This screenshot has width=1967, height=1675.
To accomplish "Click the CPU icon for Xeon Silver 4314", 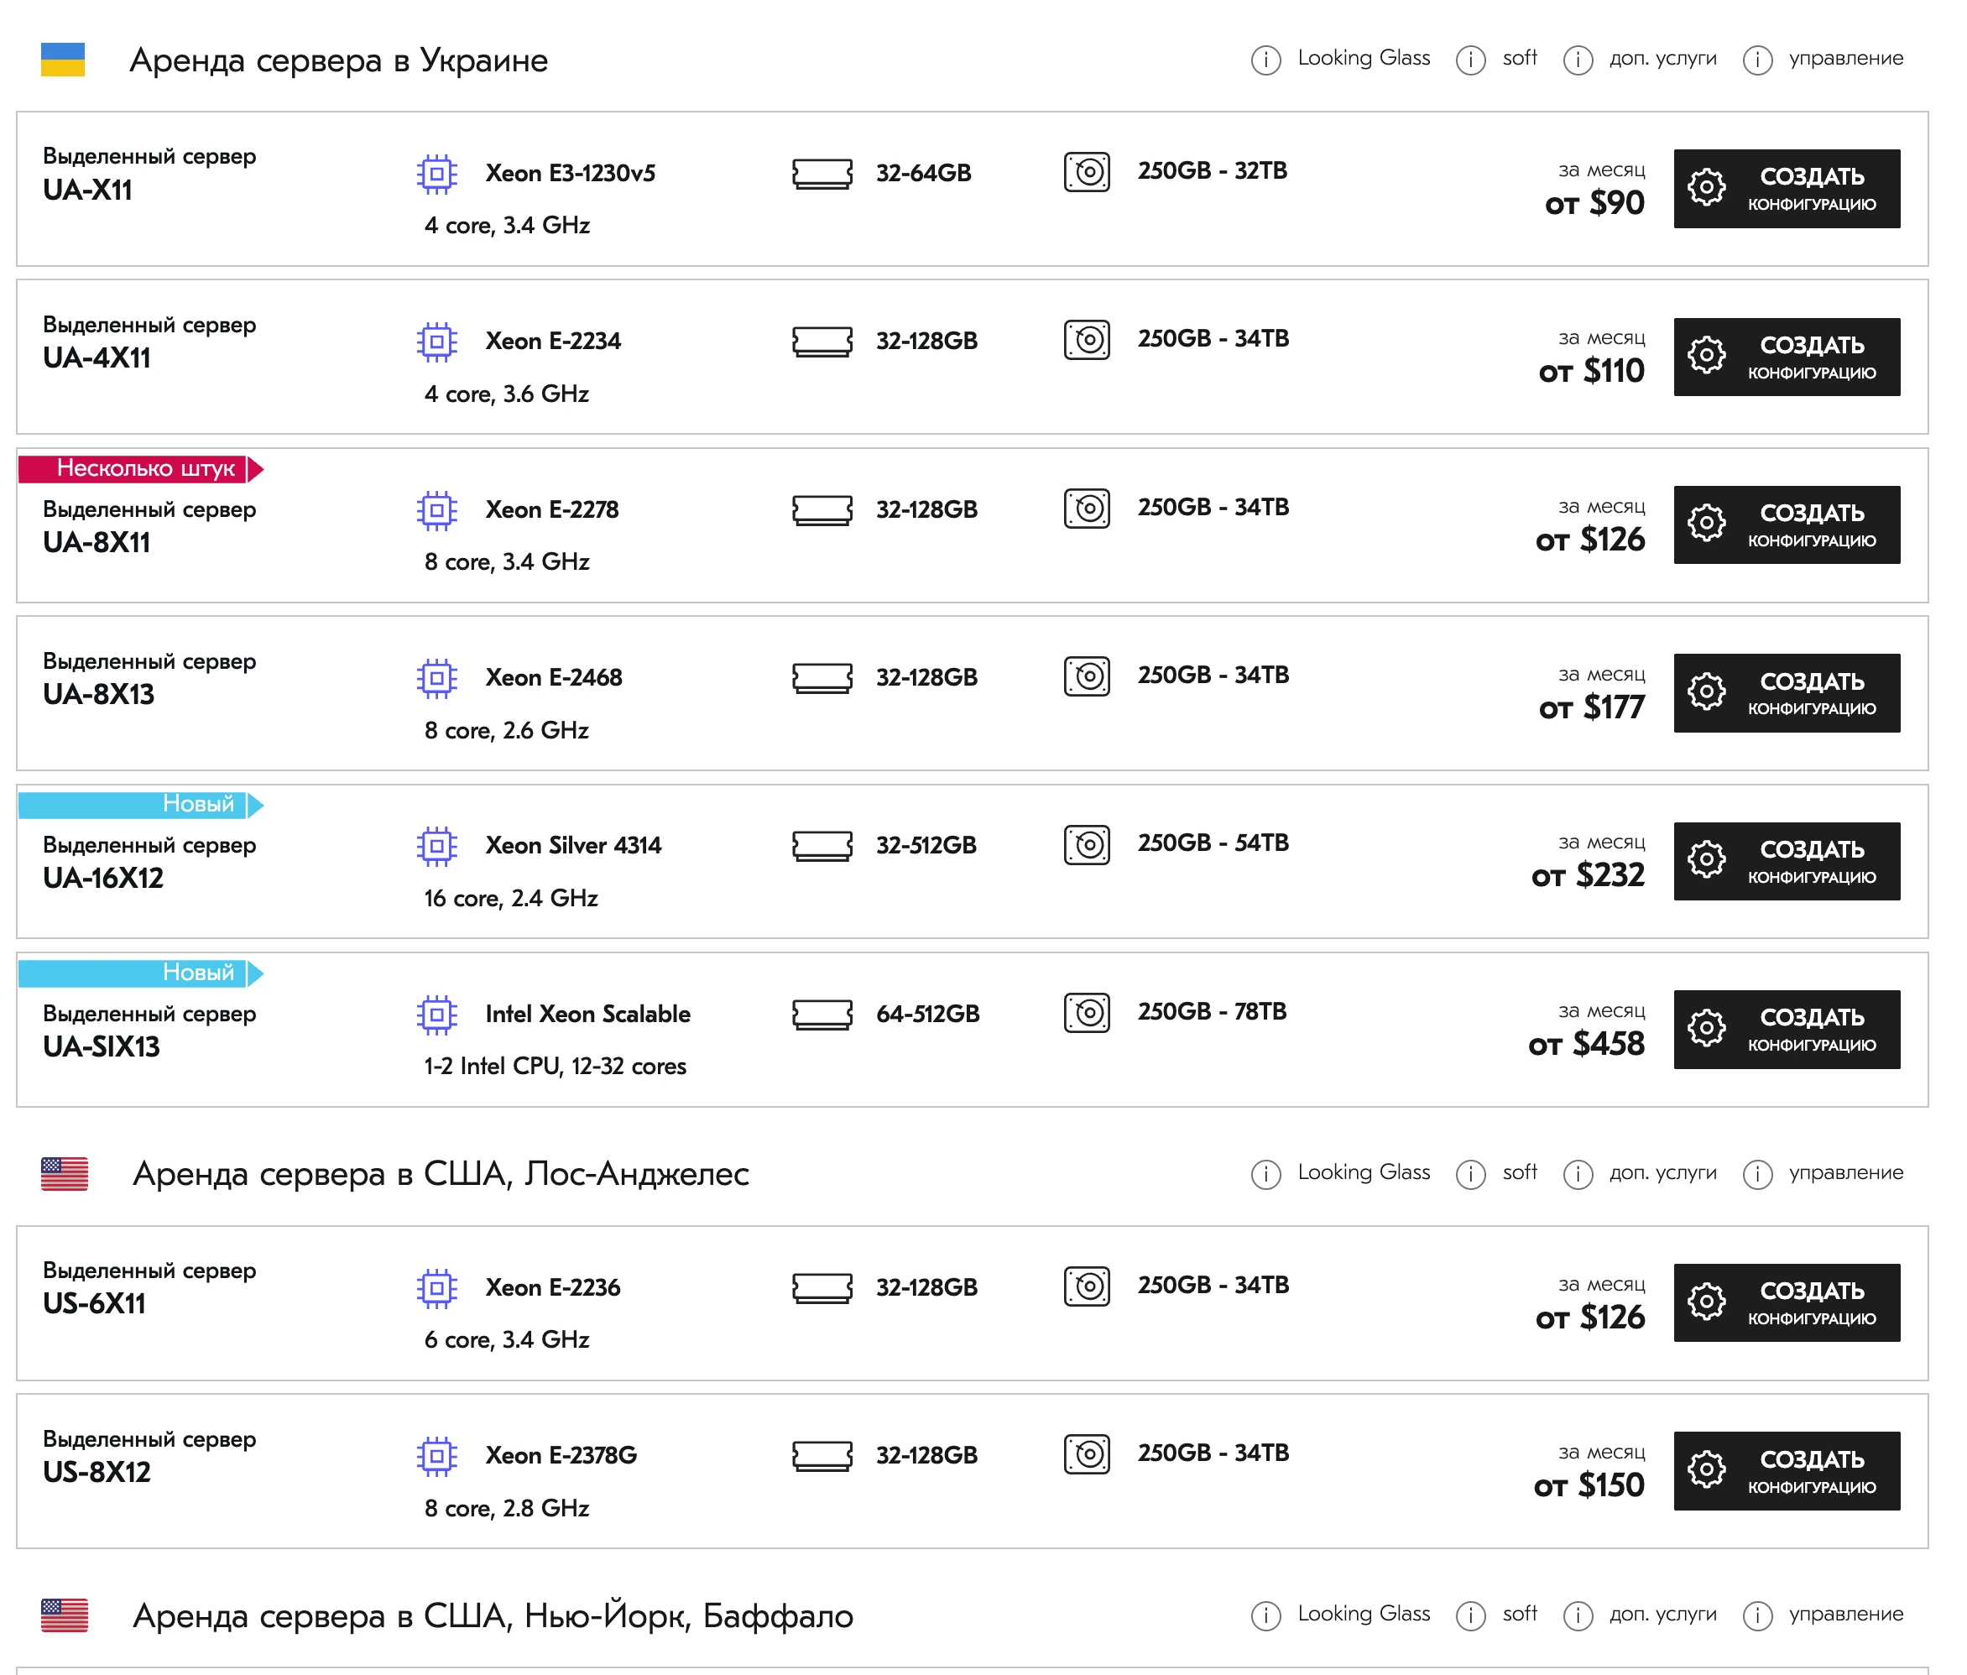I will point(436,846).
